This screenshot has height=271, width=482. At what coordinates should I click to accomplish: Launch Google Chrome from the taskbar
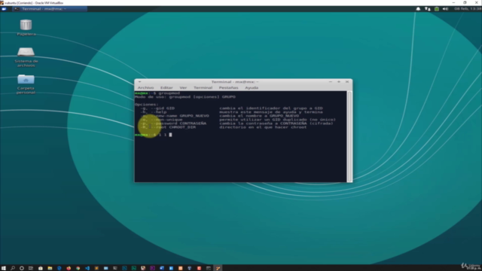(x=78, y=268)
